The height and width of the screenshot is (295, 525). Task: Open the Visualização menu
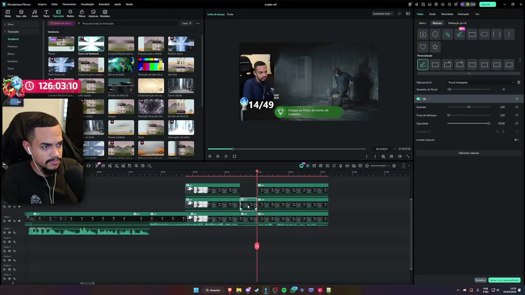(87, 4)
